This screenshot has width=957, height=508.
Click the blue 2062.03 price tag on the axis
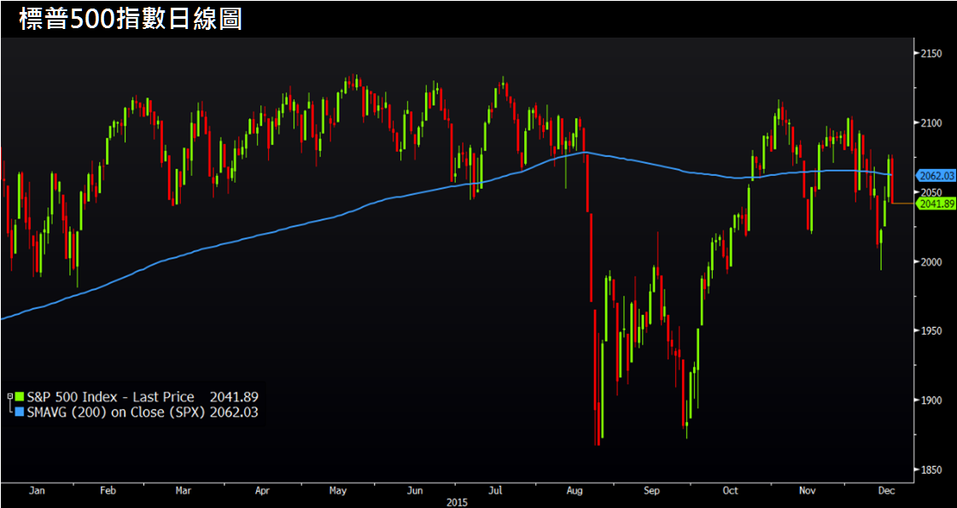[x=935, y=176]
